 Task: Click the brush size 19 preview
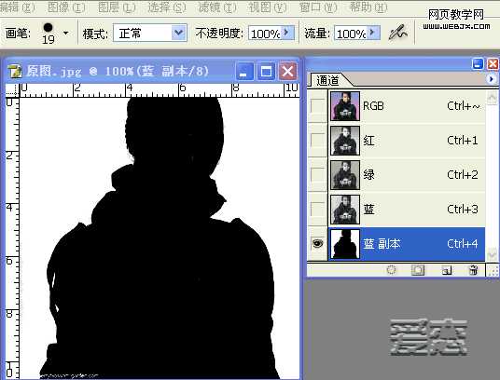point(49,34)
